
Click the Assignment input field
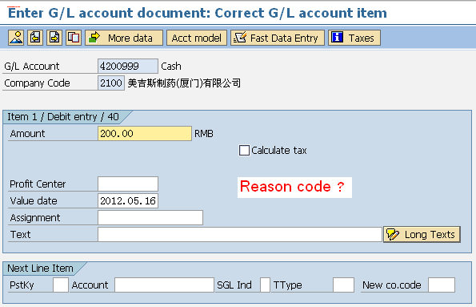point(150,217)
